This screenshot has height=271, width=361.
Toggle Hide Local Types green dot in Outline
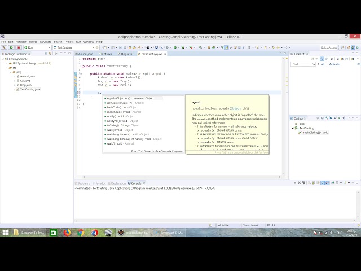340,118
